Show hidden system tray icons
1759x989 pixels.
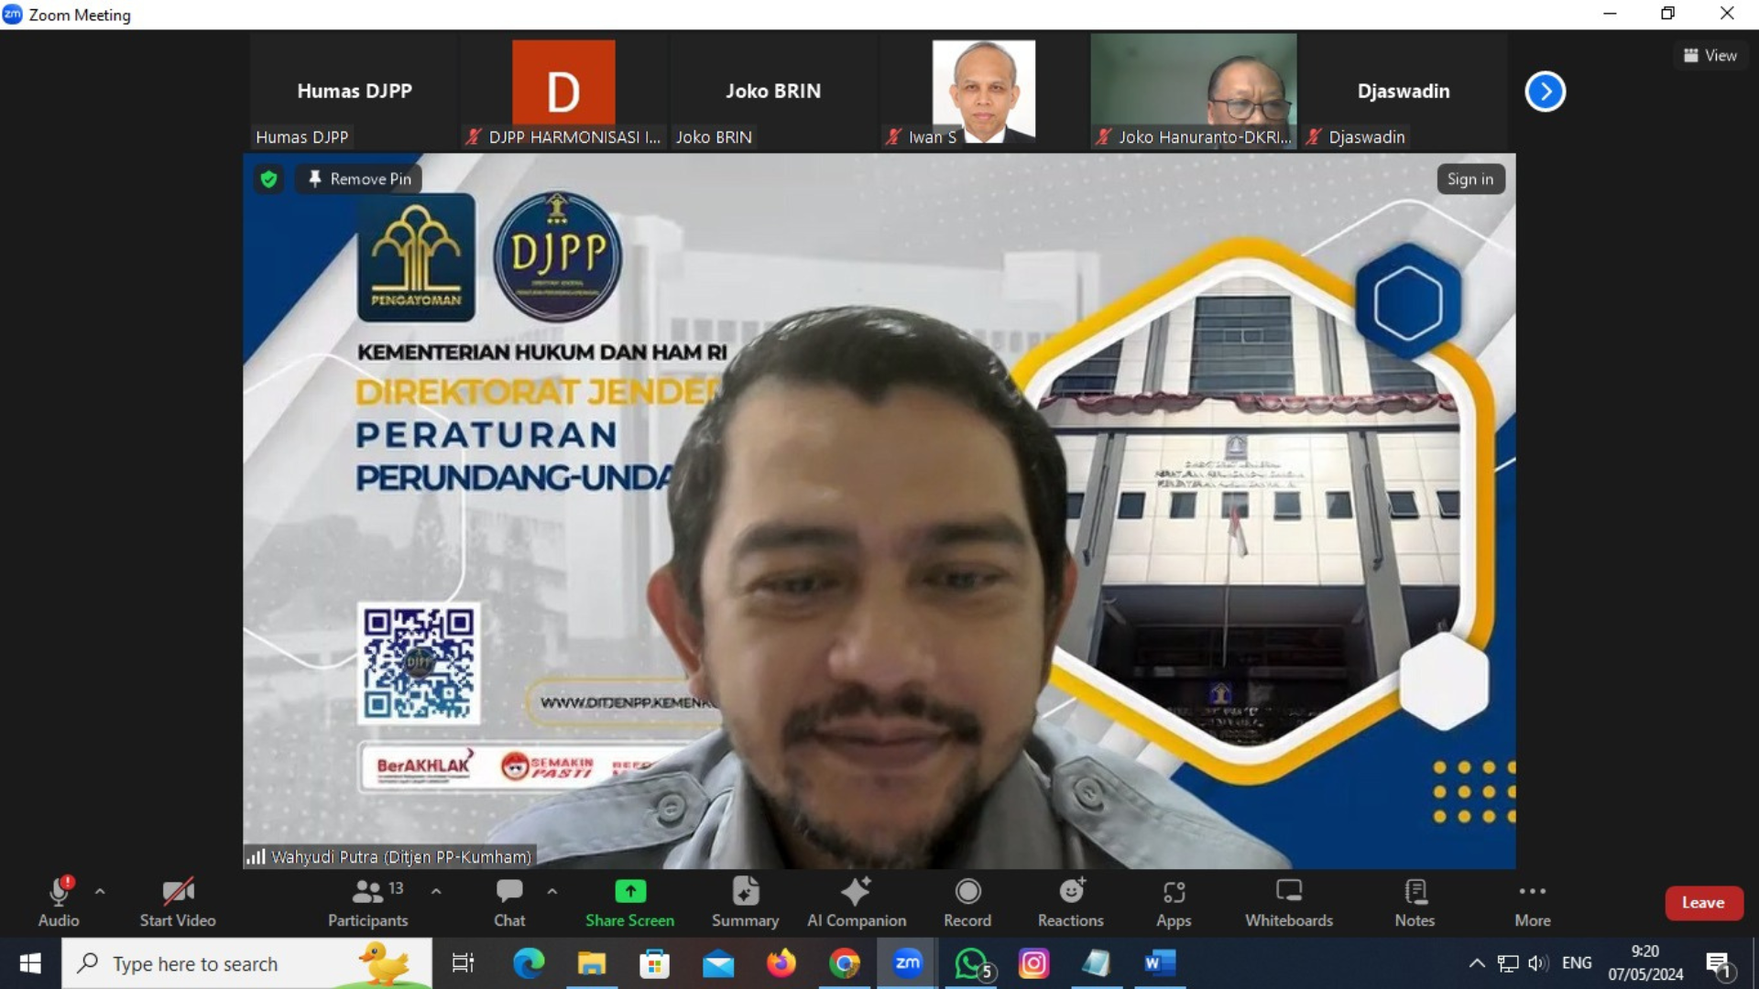1477,963
